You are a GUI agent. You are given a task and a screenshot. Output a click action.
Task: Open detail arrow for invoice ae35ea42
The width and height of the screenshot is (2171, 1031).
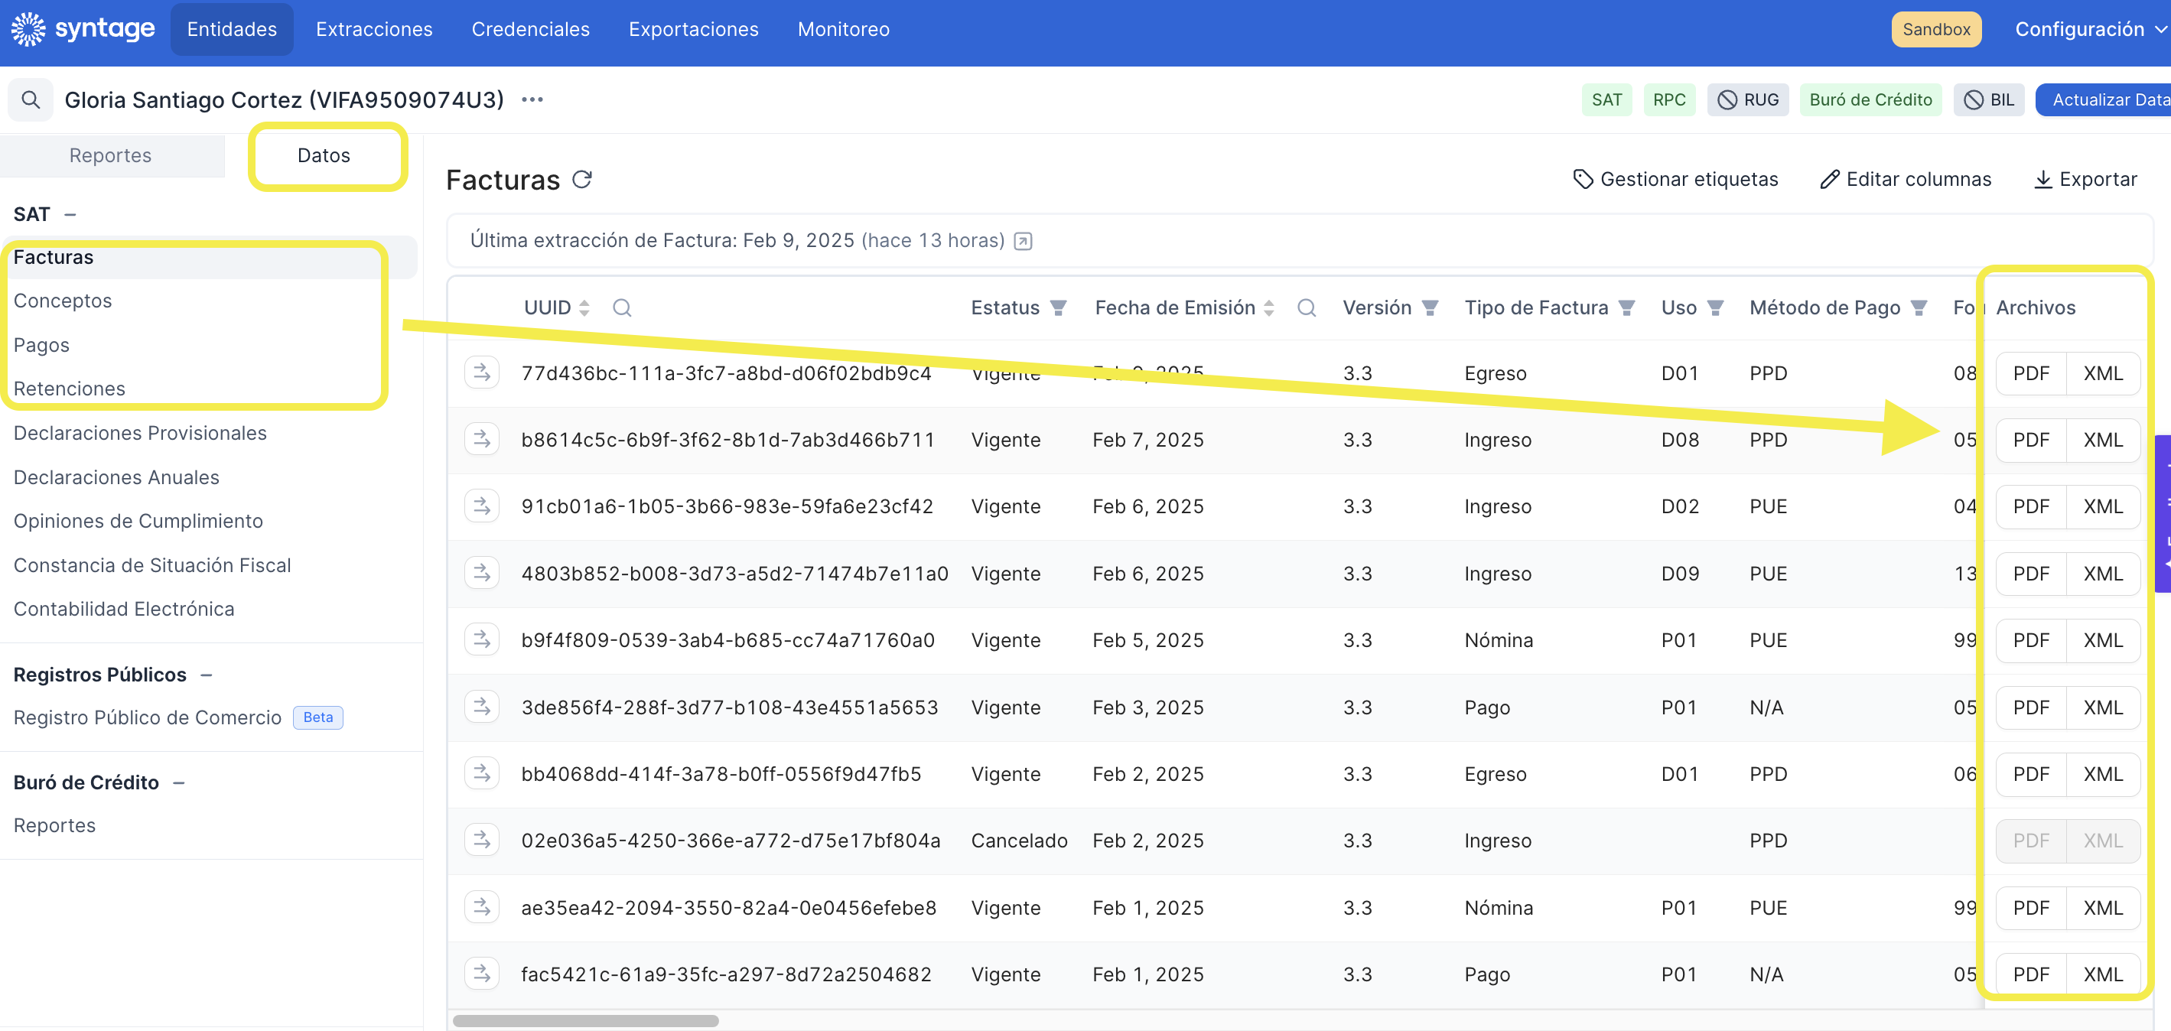coord(482,907)
